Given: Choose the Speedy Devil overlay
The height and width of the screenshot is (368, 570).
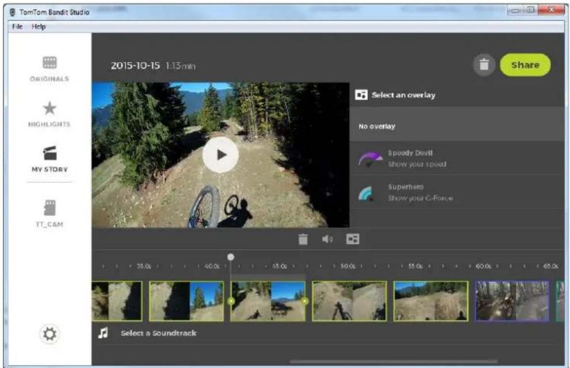Looking at the screenshot, I should coord(457,159).
